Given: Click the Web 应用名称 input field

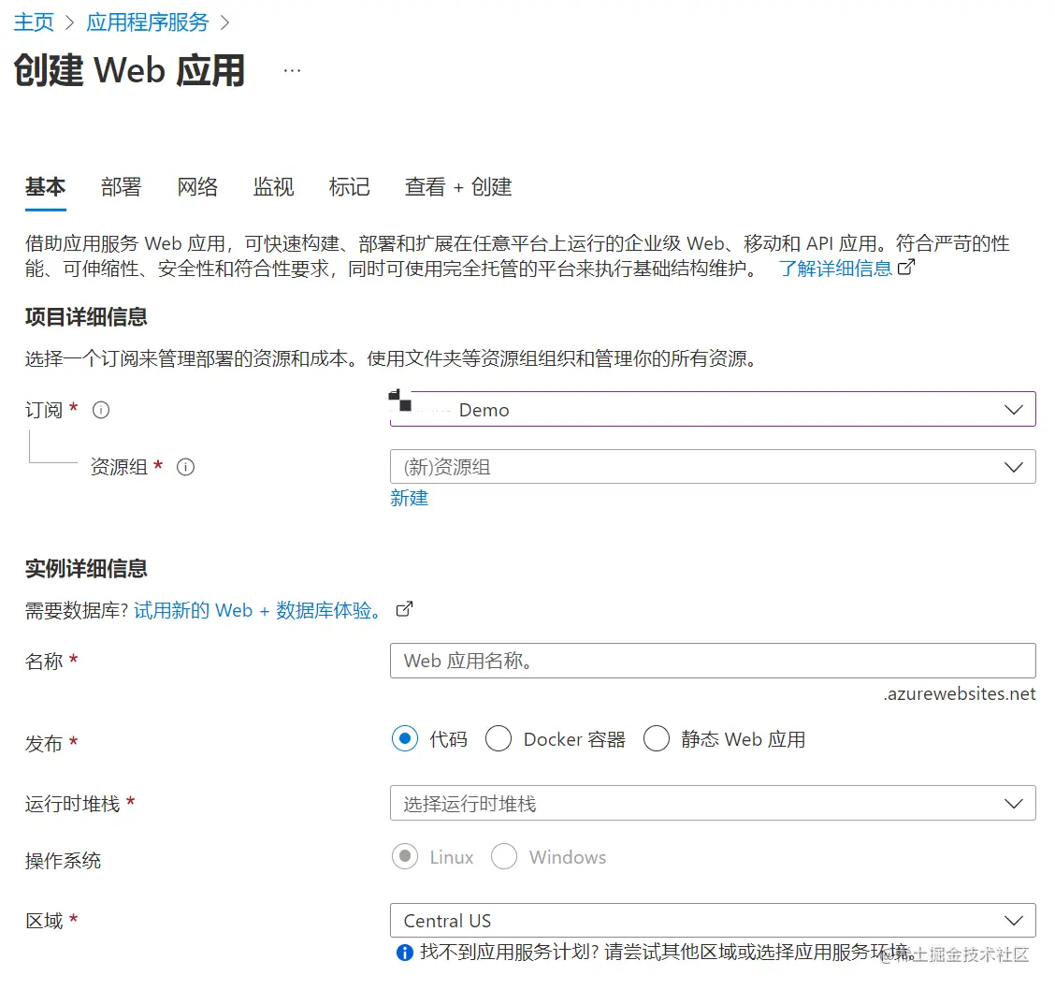Looking at the screenshot, I should (713, 661).
